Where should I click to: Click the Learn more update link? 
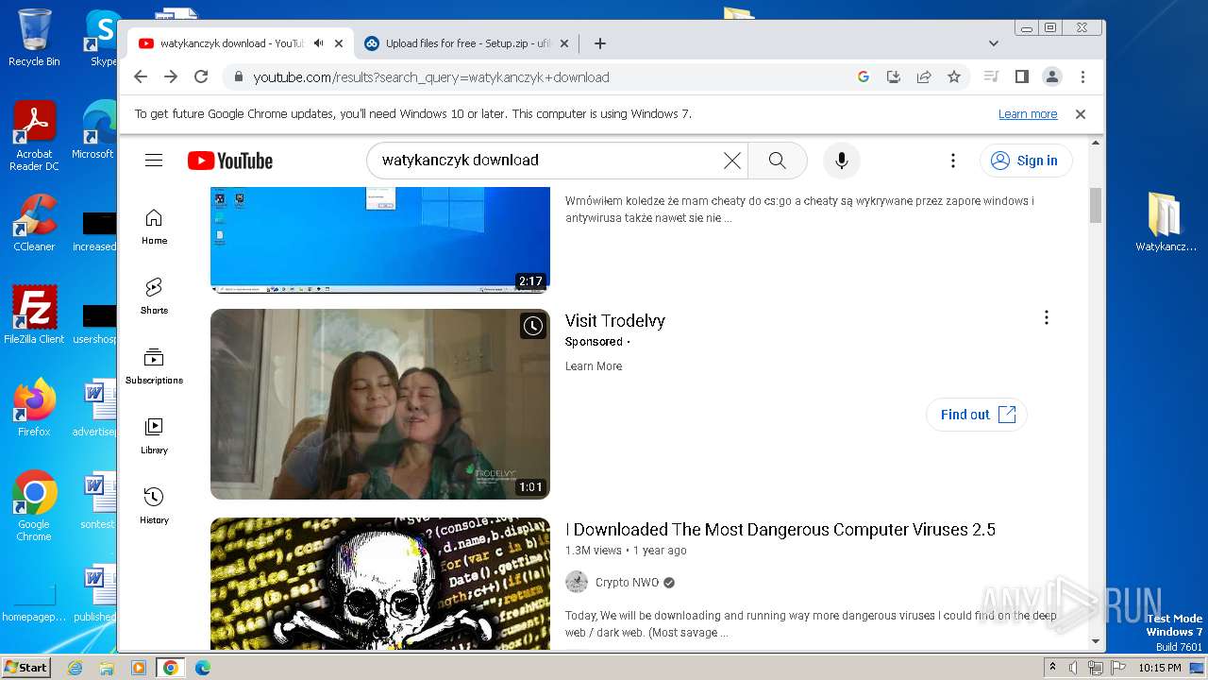1028,114
